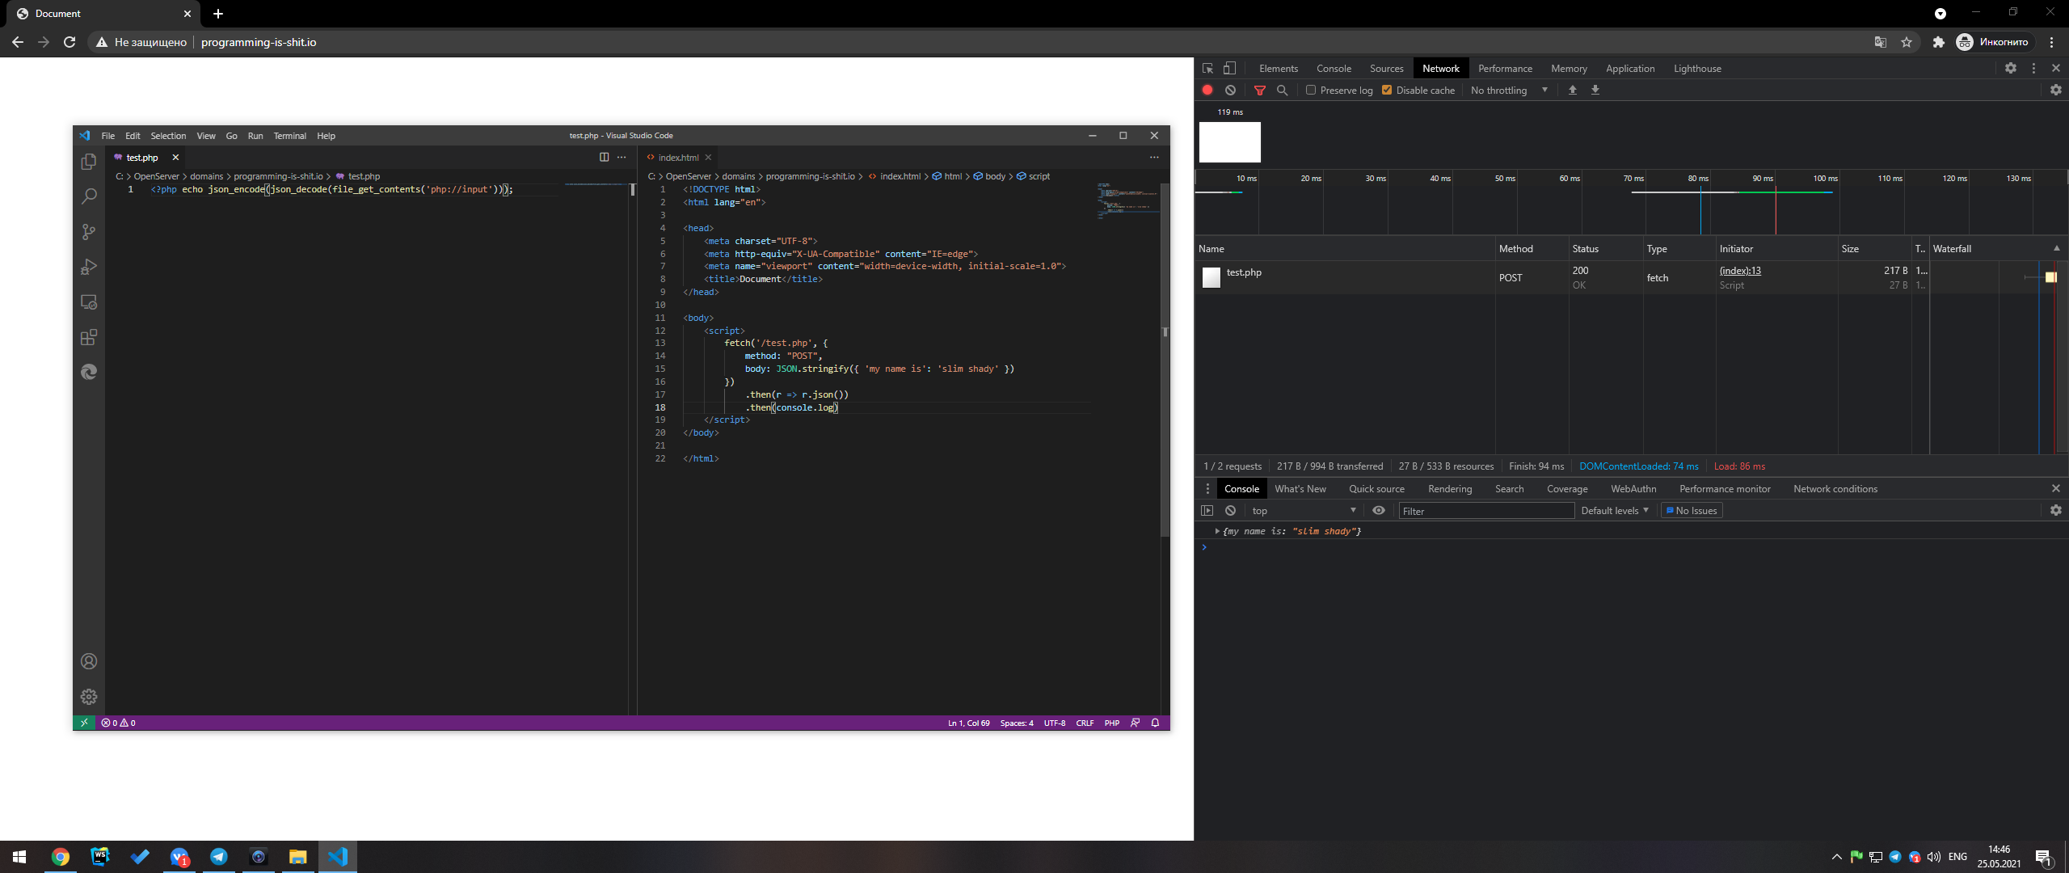The height and width of the screenshot is (873, 2069).
Task: Focus the console Filter input field
Action: (1486, 511)
